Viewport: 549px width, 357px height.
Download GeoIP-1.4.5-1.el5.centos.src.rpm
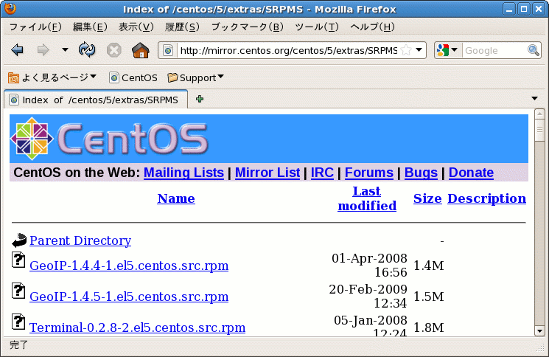click(129, 297)
